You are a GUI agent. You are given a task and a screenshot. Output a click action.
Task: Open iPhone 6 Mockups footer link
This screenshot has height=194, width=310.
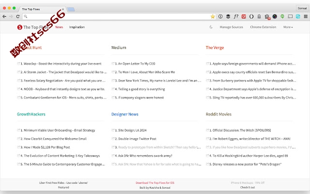[248, 183]
